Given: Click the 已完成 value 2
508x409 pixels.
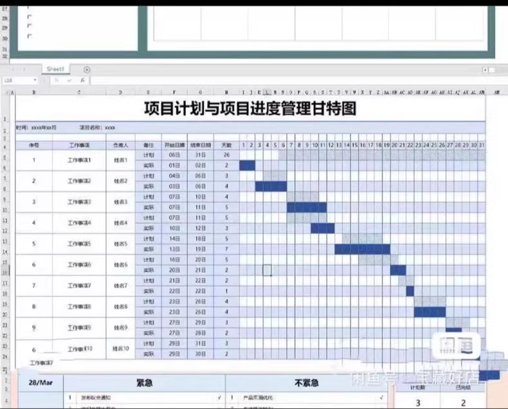Looking at the screenshot, I should point(463,403).
